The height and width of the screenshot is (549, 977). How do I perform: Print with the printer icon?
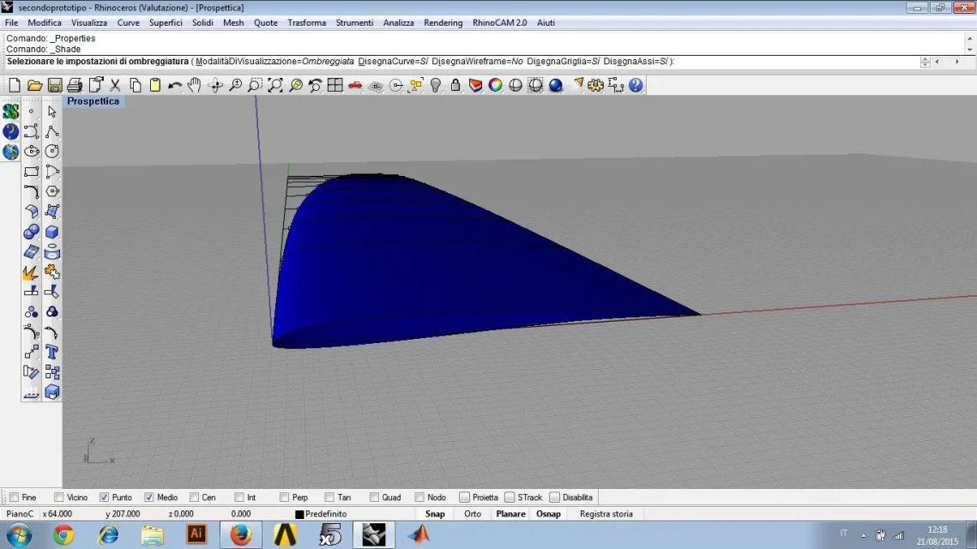[x=75, y=86]
